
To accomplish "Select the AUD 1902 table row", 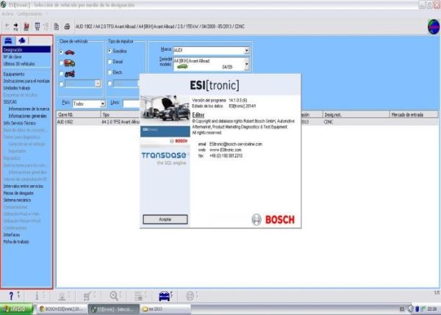I will pos(248,122).
